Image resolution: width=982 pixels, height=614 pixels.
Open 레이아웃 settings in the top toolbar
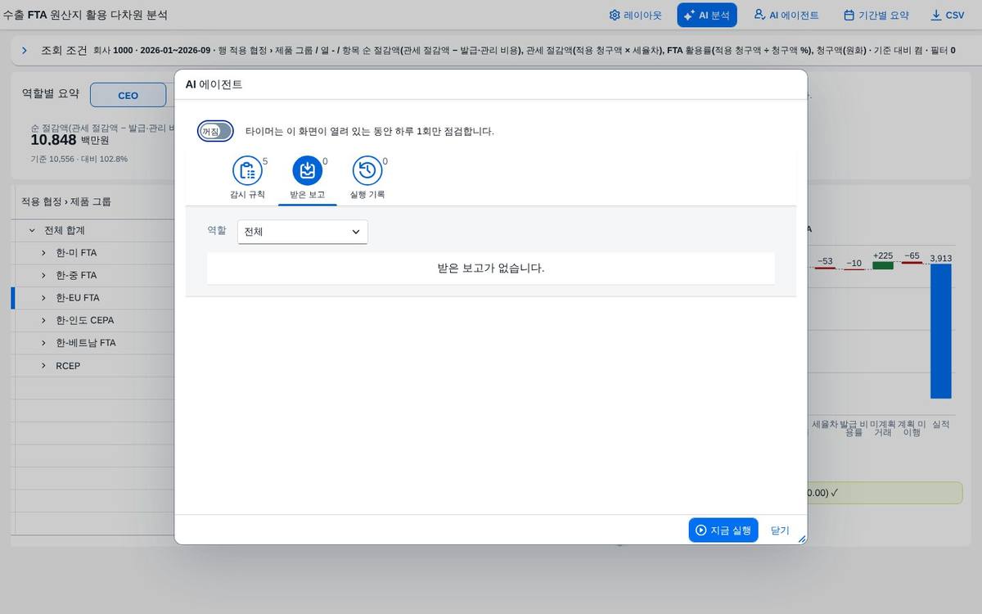coord(636,15)
